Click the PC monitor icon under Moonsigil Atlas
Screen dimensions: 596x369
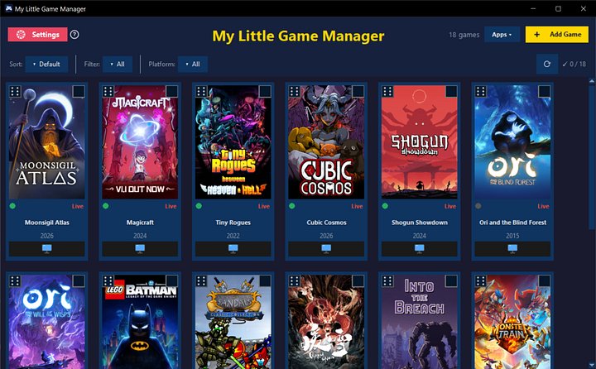click(x=46, y=248)
